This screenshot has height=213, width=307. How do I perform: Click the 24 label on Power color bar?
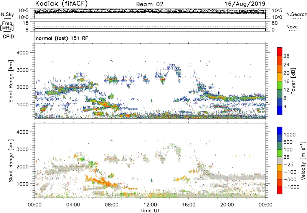[x=286, y=65]
